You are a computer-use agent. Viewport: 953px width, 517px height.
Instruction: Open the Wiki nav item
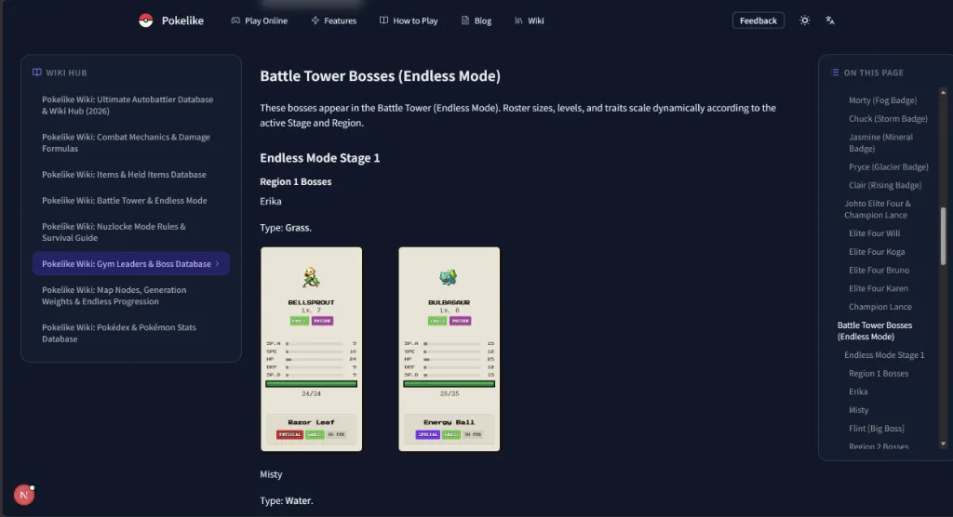pyautogui.click(x=530, y=20)
